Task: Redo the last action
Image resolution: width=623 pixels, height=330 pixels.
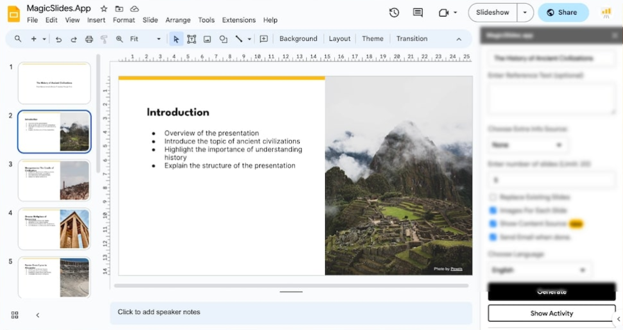Action: [x=74, y=39]
